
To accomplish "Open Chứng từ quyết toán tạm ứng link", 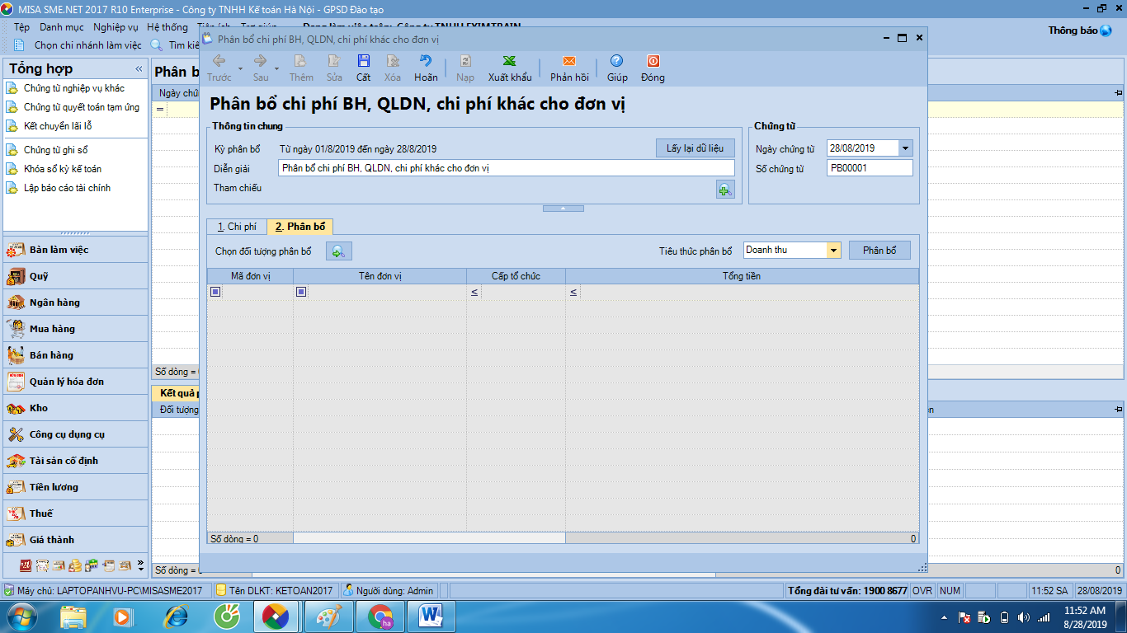I will (x=82, y=107).
